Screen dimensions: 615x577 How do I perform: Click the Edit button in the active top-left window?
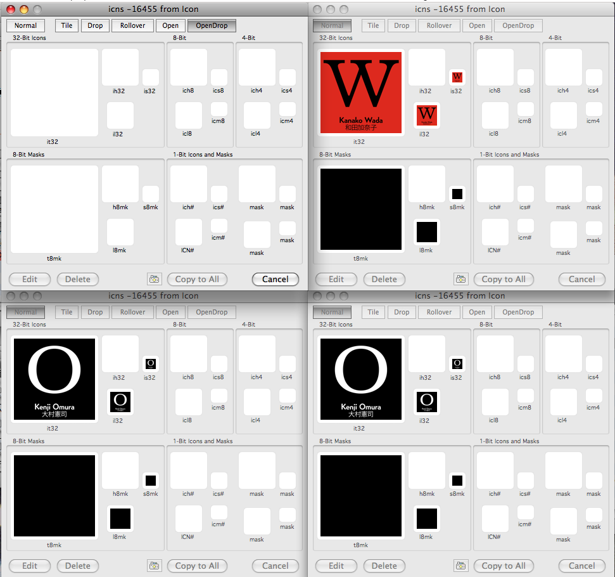point(30,279)
